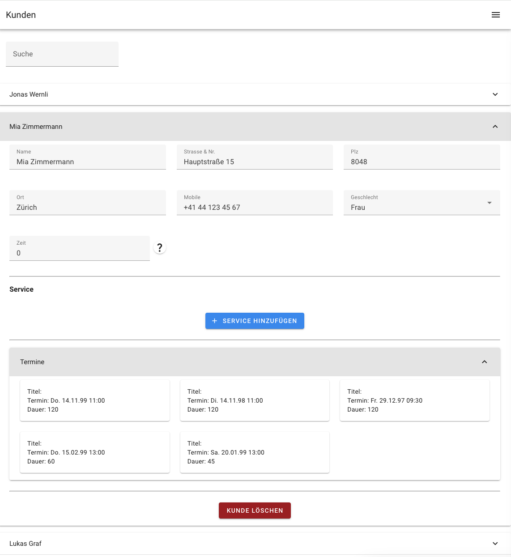Viewport: 511px width, 557px height.
Task: Click the Kunde löschen button
Action: point(255,510)
